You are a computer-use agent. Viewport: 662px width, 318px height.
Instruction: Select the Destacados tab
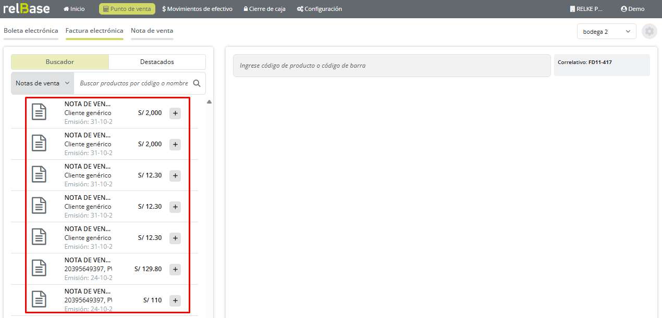coord(157,62)
